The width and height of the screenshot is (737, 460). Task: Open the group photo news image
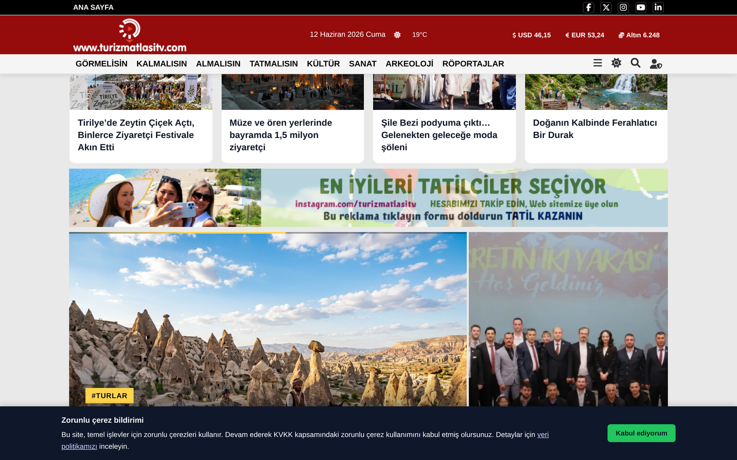click(x=568, y=319)
